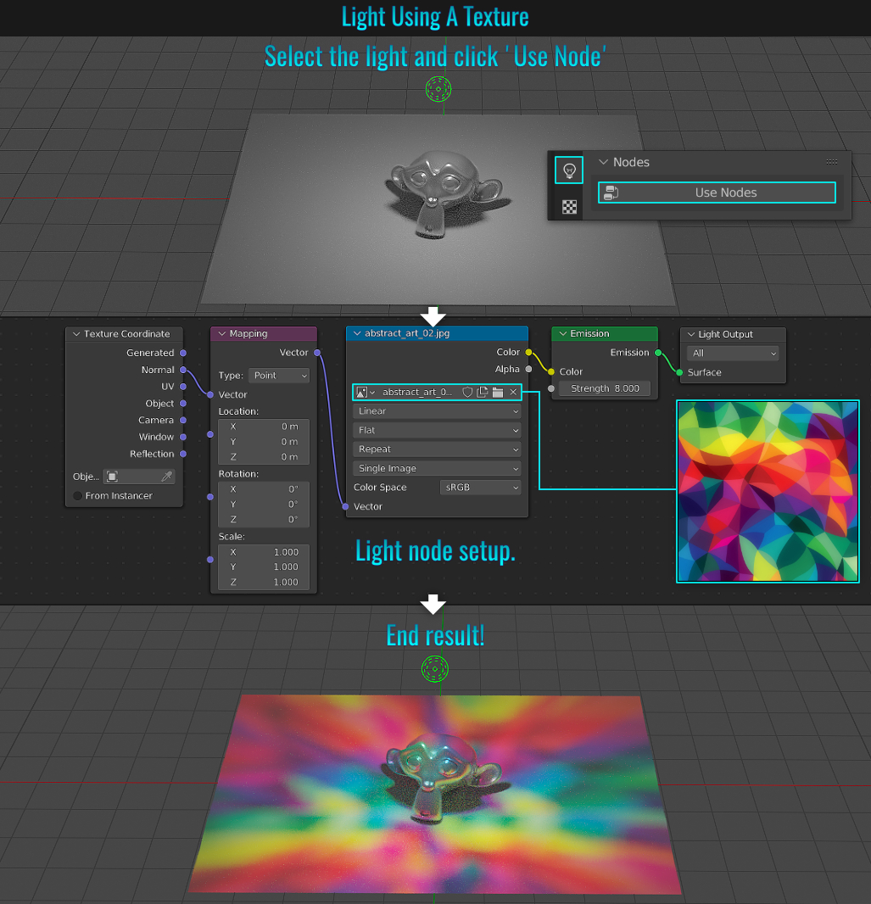Click the Mapping Location input socket
Screen dimensions: 871x904
point(210,434)
